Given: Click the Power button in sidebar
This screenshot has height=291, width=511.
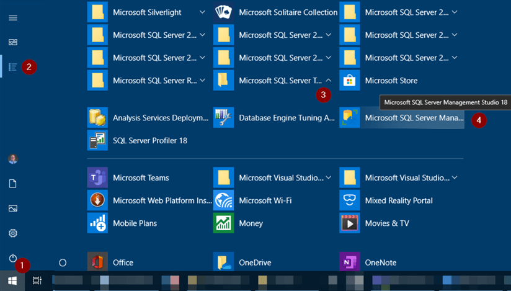Looking at the screenshot, I should coord(12,258).
